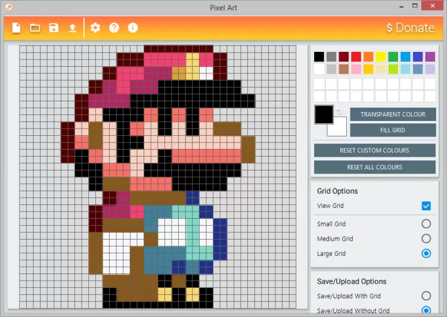This screenshot has height=317, width=447.
Task: Pick the light grey palette swatch
Action: tap(331, 69)
